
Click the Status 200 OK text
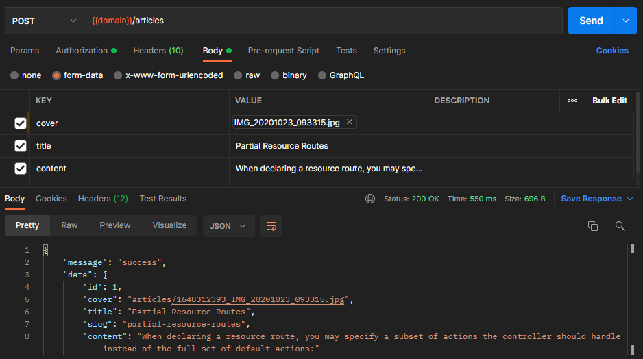point(412,199)
